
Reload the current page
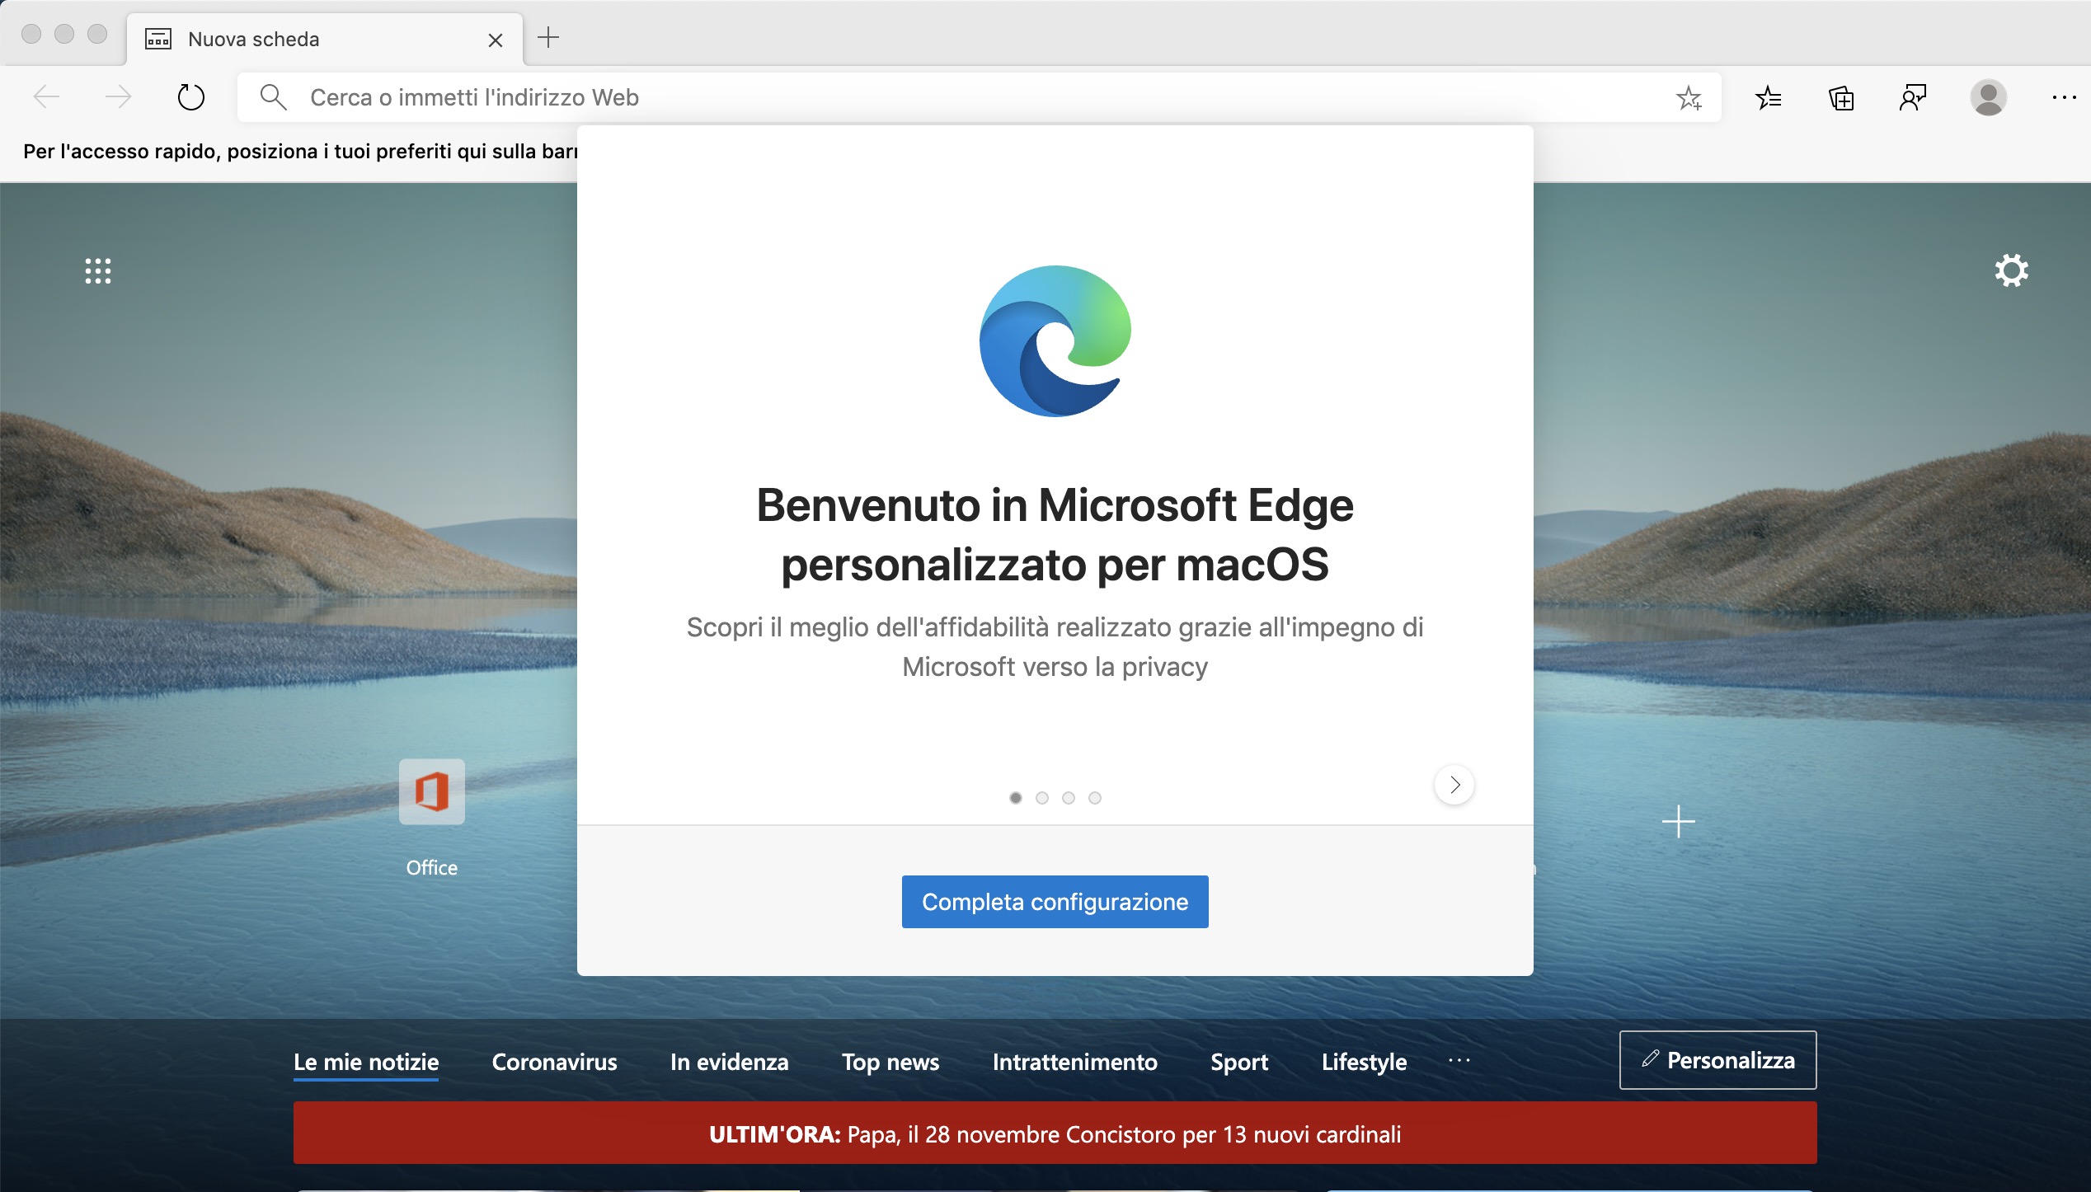(x=191, y=96)
